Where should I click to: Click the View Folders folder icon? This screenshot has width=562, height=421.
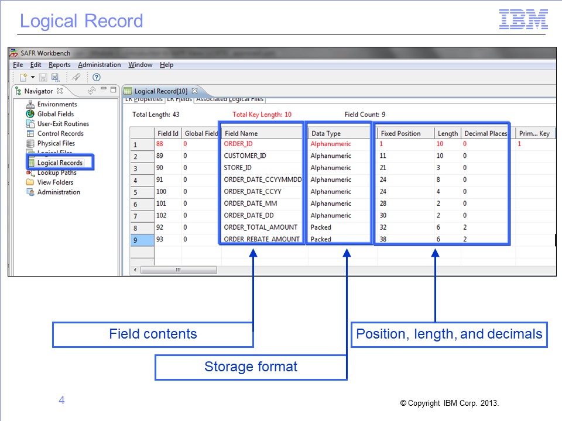30,182
